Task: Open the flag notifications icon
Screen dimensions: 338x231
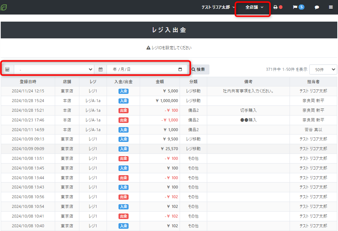Action: tap(295, 7)
